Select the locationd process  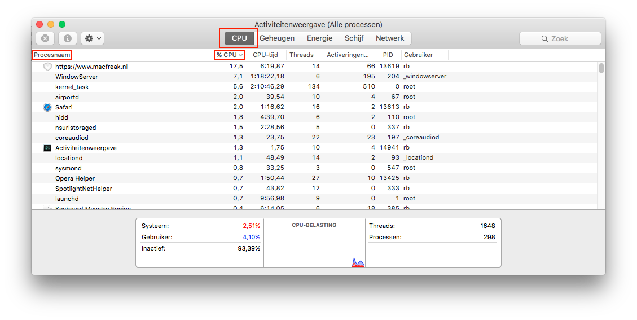pos(69,158)
